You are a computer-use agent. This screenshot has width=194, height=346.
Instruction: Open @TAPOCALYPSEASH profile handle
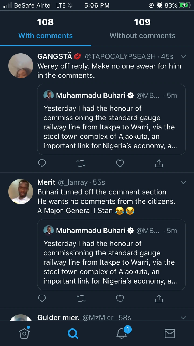(120, 56)
